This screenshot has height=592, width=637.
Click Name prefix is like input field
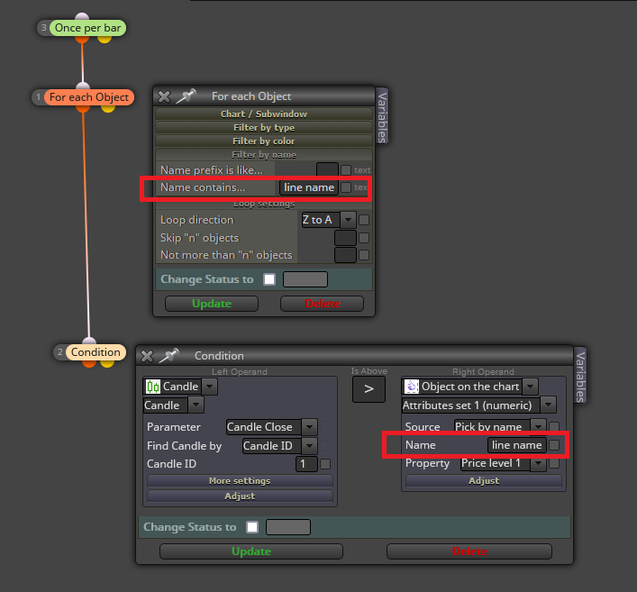[327, 169]
